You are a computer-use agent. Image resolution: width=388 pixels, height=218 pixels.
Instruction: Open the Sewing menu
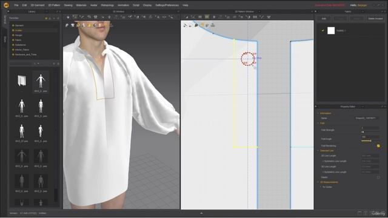pos(68,5)
